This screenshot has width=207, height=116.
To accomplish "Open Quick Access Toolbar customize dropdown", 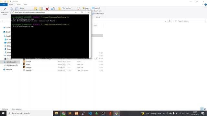I will [x=10, y=2].
